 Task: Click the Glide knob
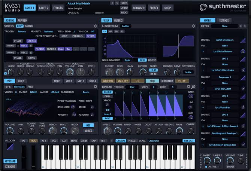(x=11, y=72)
